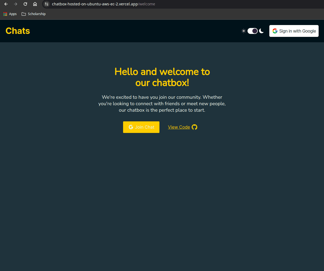The image size is (324, 271).
Task: Open the Apps grid in the bookmarks bar
Action: [5, 14]
